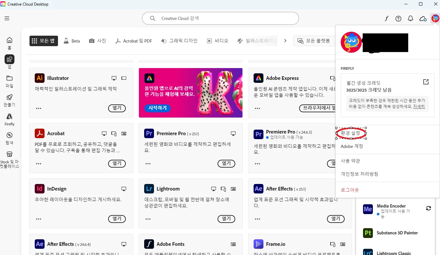
Task: Click the Creative Cloud search field
Action: click(220, 18)
